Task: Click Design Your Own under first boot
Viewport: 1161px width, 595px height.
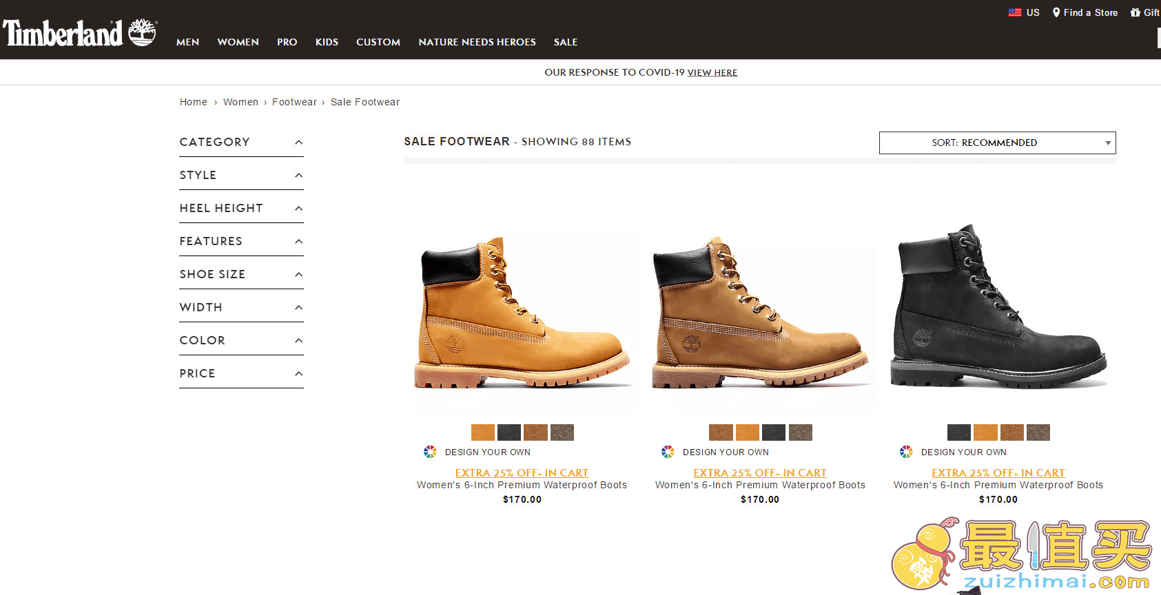Action: [x=488, y=452]
